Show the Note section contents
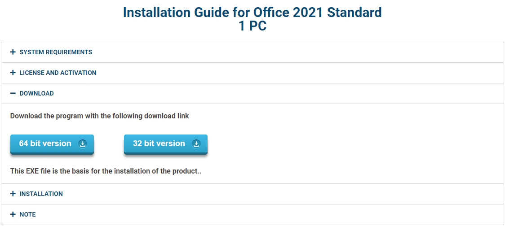505x226 pixels. [27, 214]
